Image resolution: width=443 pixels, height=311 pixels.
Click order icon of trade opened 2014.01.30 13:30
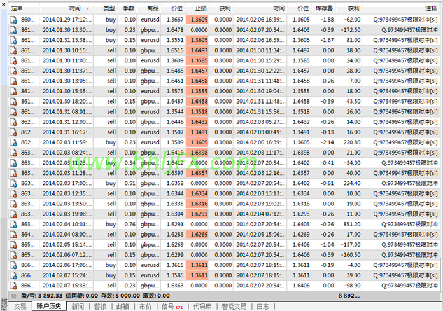tap(13, 30)
